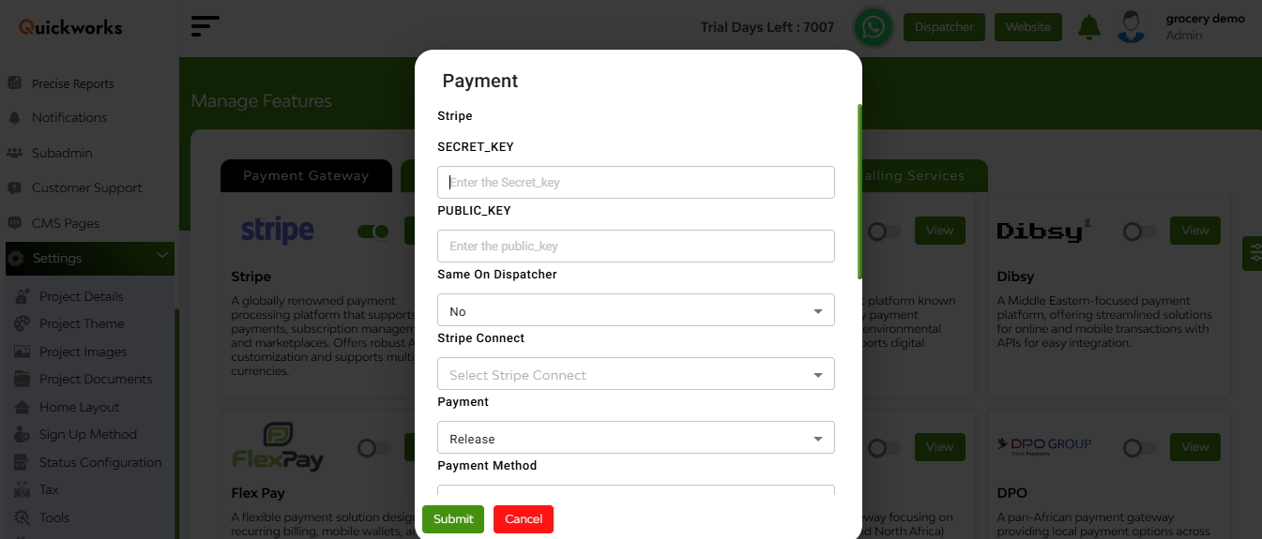Open the filter sliders icon on right edge
Viewport: 1262px width, 539px height.
point(1254,254)
